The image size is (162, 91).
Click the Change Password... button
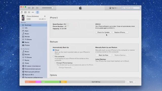click(x=65, y=67)
